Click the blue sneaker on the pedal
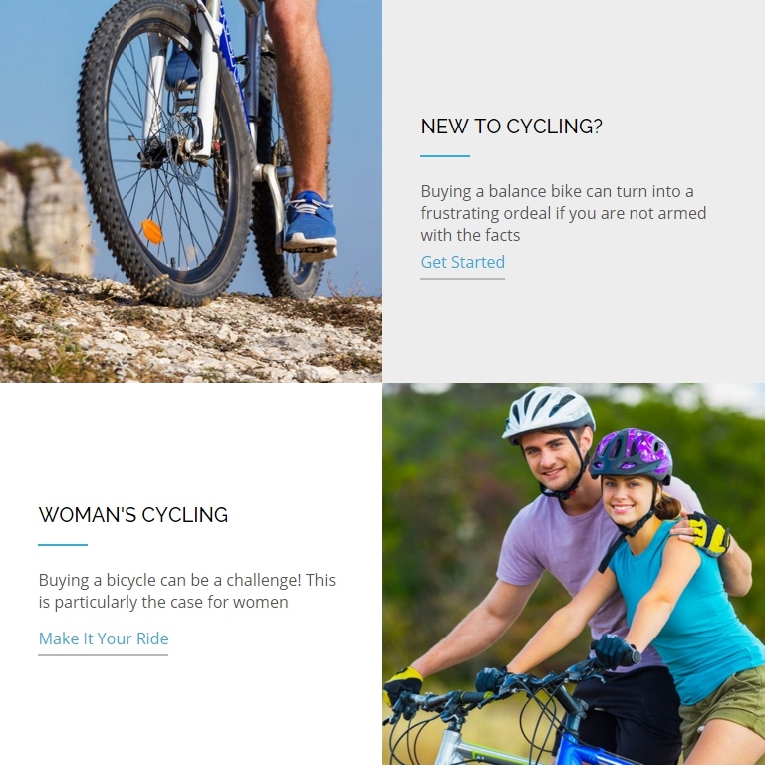765x765 pixels. click(x=311, y=223)
